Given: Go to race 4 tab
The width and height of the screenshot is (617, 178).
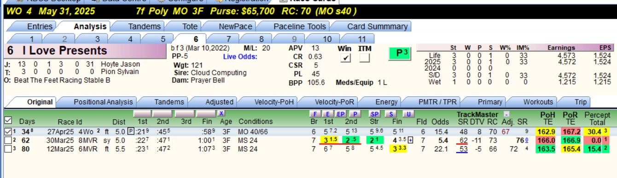Looking at the screenshot, I should click(x=130, y=39).
